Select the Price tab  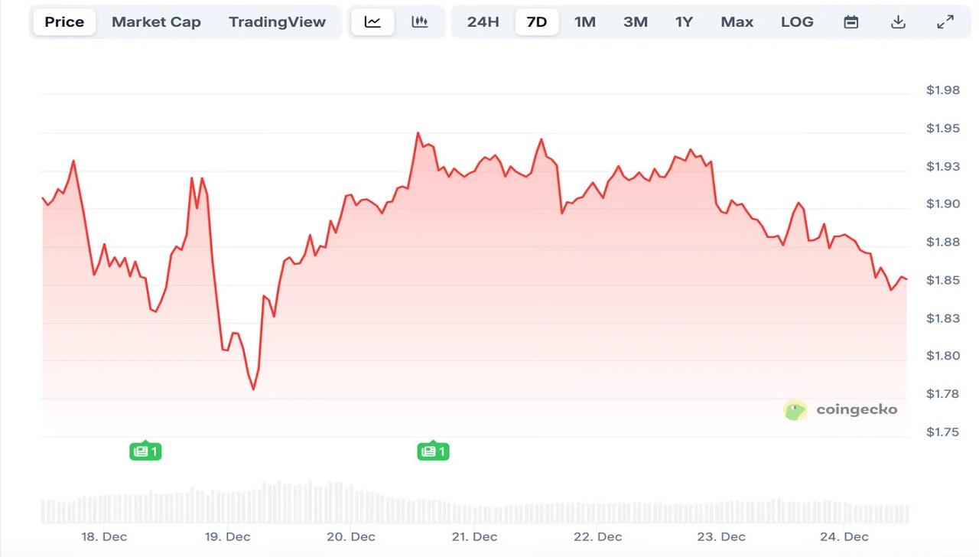[63, 21]
